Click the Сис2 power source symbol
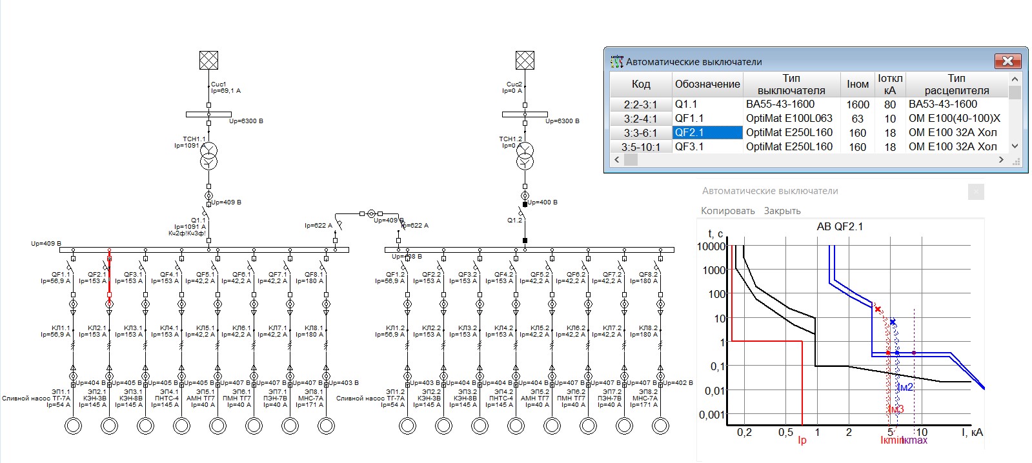The height and width of the screenshot is (463, 1032). (x=525, y=61)
